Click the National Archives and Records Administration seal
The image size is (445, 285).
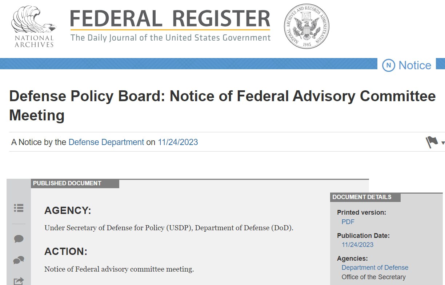click(306, 26)
